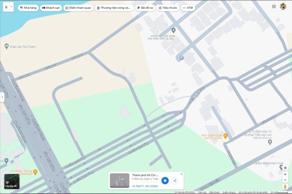Screen dimensions: 292x194
Task: Open the Điều khoản footer link
Action: click(x=214, y=192)
